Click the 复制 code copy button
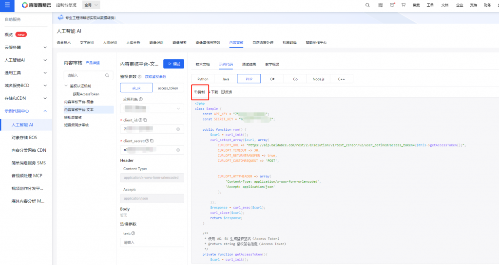Screen dimensions: 499x265 pos(200,91)
